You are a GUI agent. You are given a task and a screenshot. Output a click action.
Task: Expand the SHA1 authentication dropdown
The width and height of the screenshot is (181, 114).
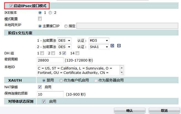pyautogui.click(x=99, y=47)
